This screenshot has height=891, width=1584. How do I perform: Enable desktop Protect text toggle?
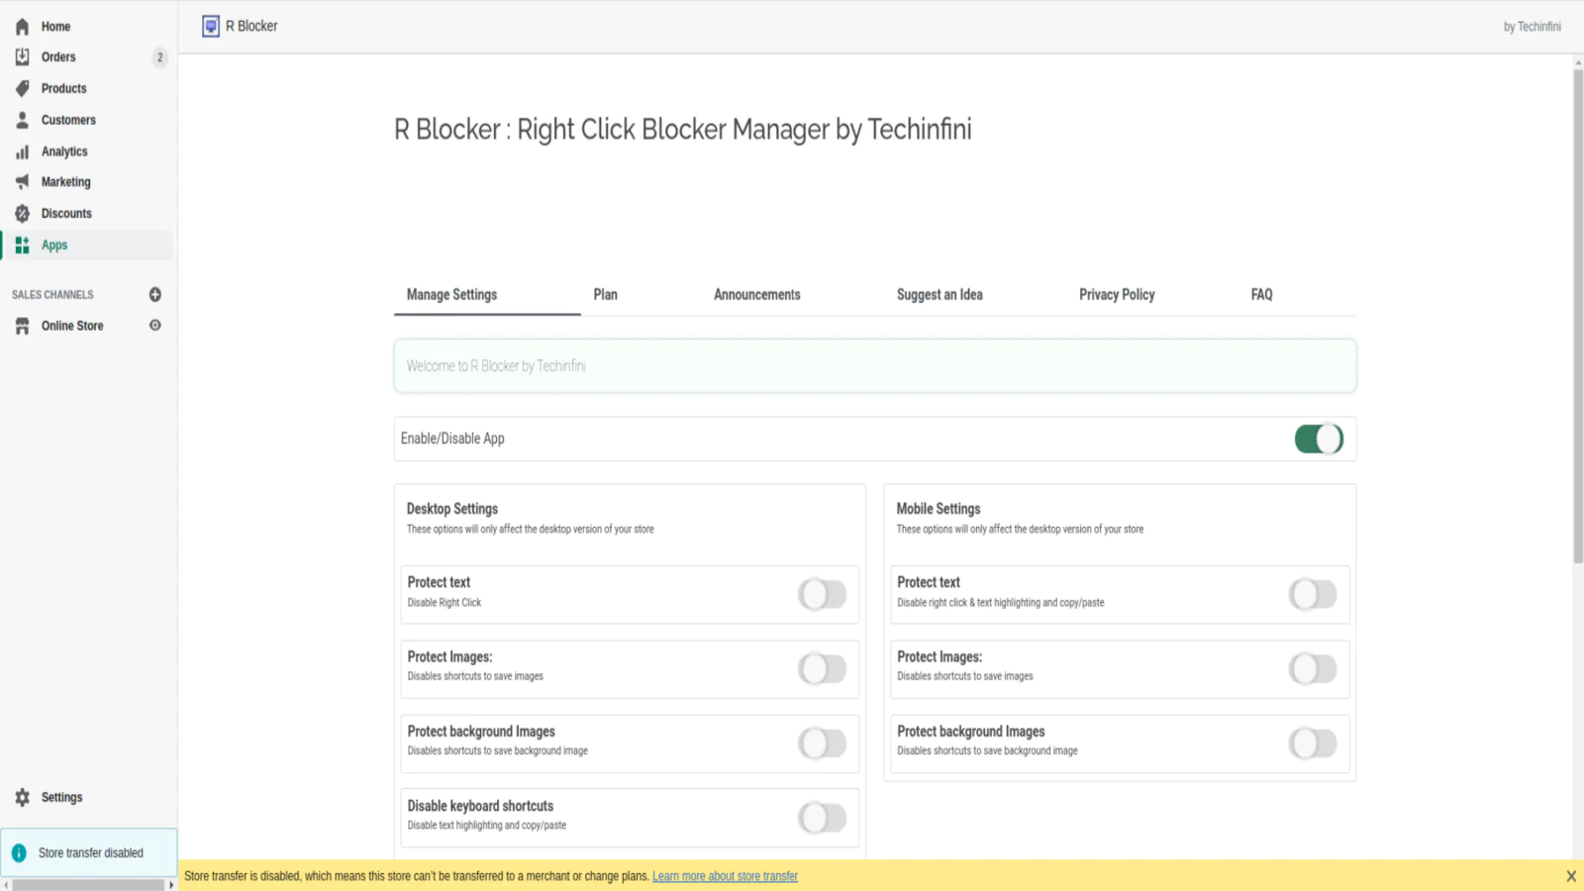(x=823, y=594)
